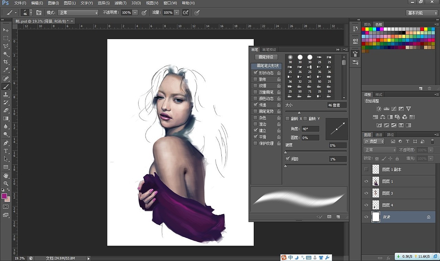Open the layer blend mode dropdown in Layers panel
The width and height of the screenshot is (440, 261).
(380, 150)
